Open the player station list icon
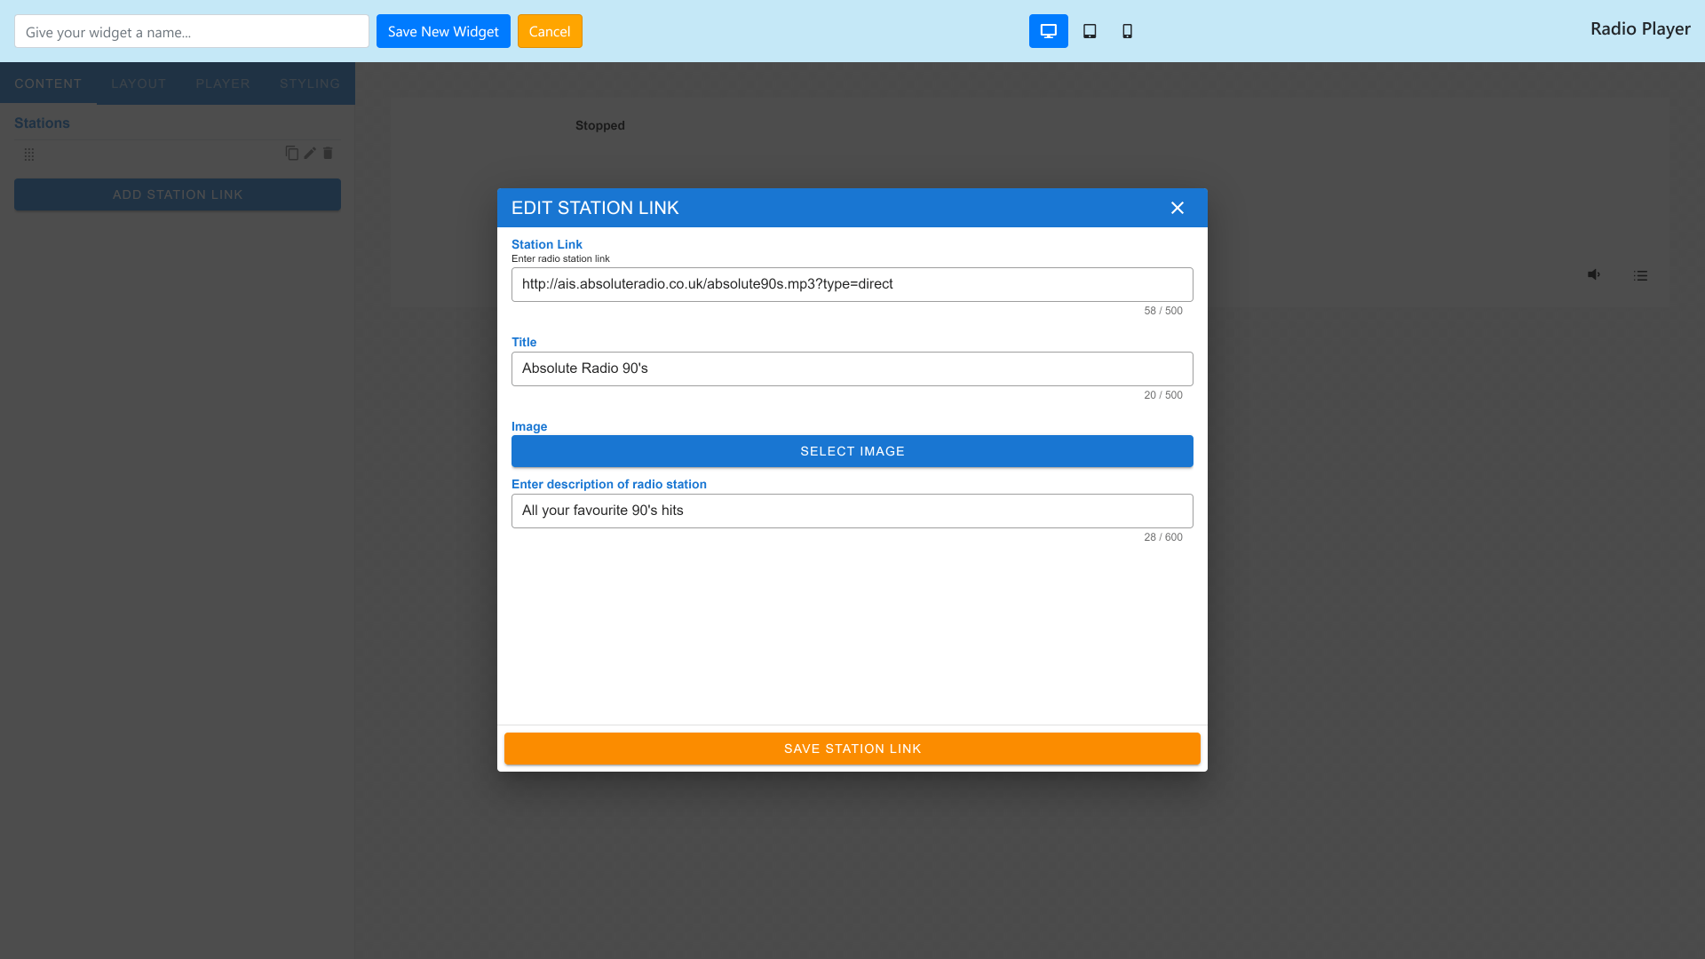 [x=1640, y=275]
